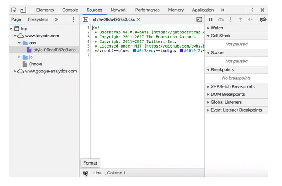The image size is (282, 186).
Task: Click the Copyright 2011-2017 Twitter, Inc. line
Action: (136, 41)
